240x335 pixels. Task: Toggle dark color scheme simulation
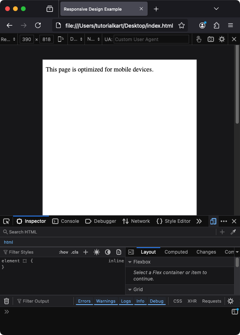pos(108,252)
